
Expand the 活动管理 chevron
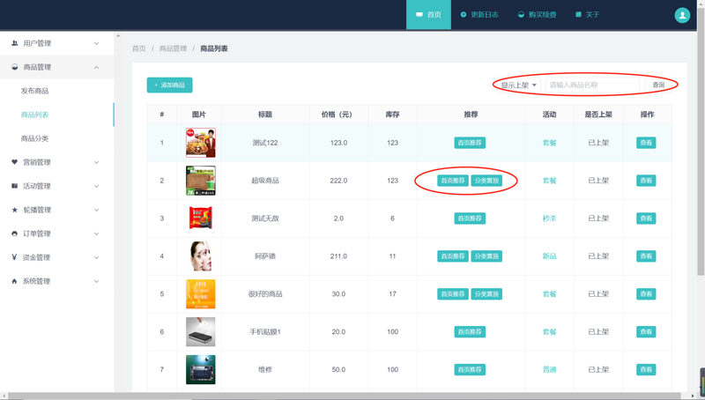pos(96,186)
